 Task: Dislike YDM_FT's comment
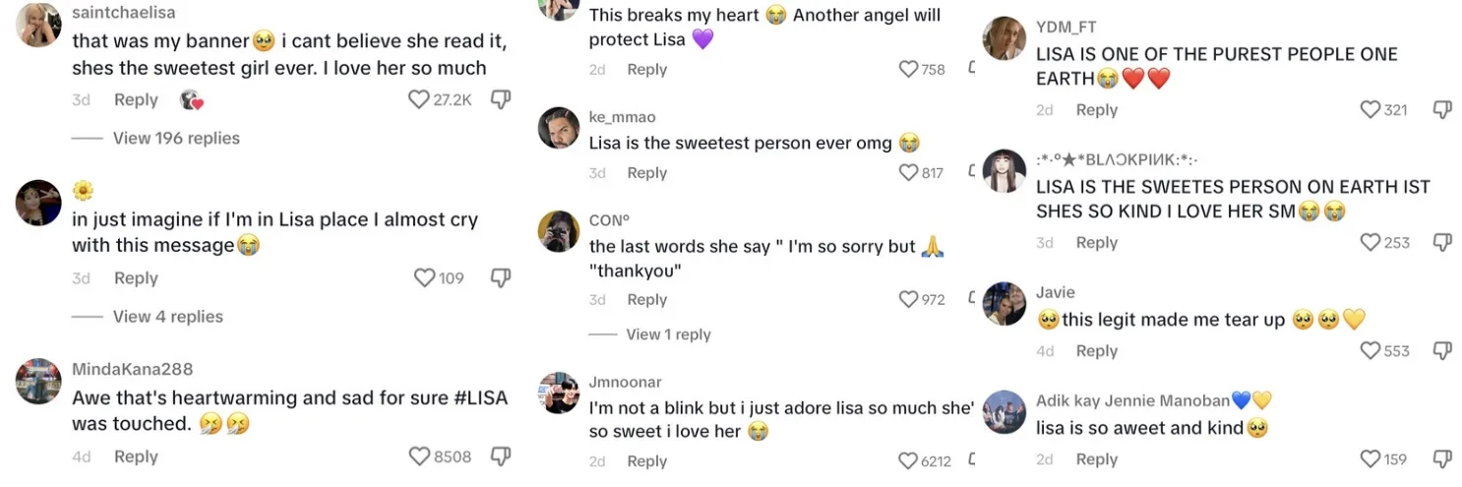1441,110
